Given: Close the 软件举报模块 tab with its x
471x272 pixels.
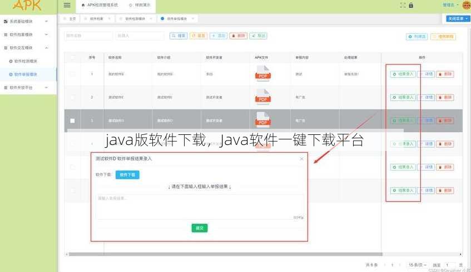Looking at the screenshot, I should [192, 18].
